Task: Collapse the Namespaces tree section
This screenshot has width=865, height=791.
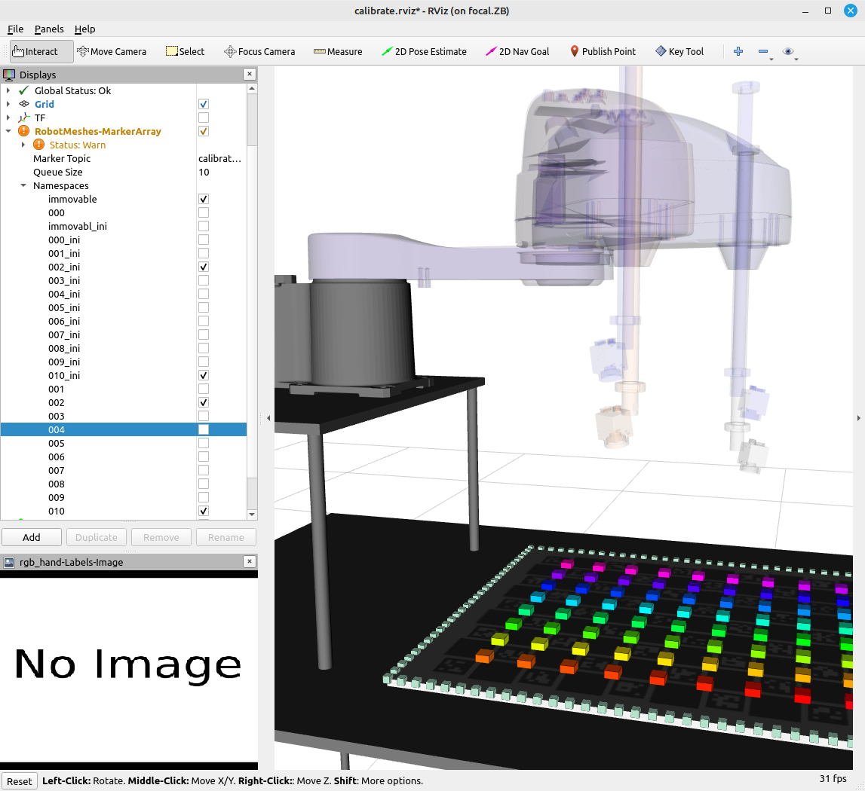Action: 23,185
